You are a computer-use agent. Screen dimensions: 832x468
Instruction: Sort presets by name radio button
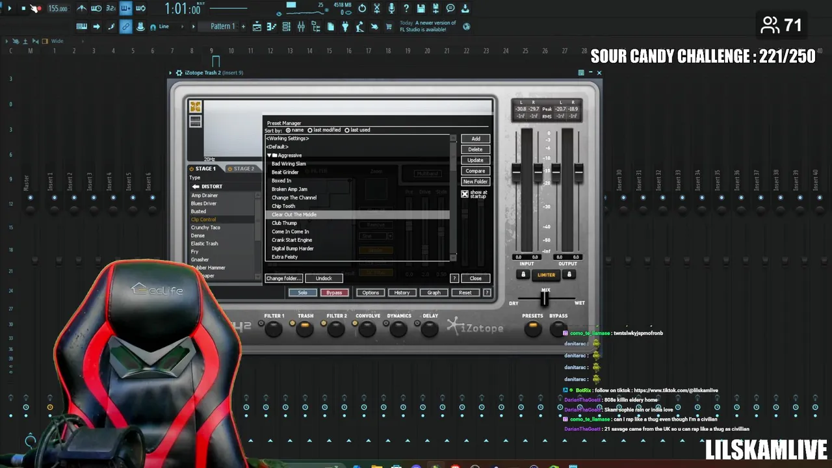pyautogui.click(x=288, y=130)
